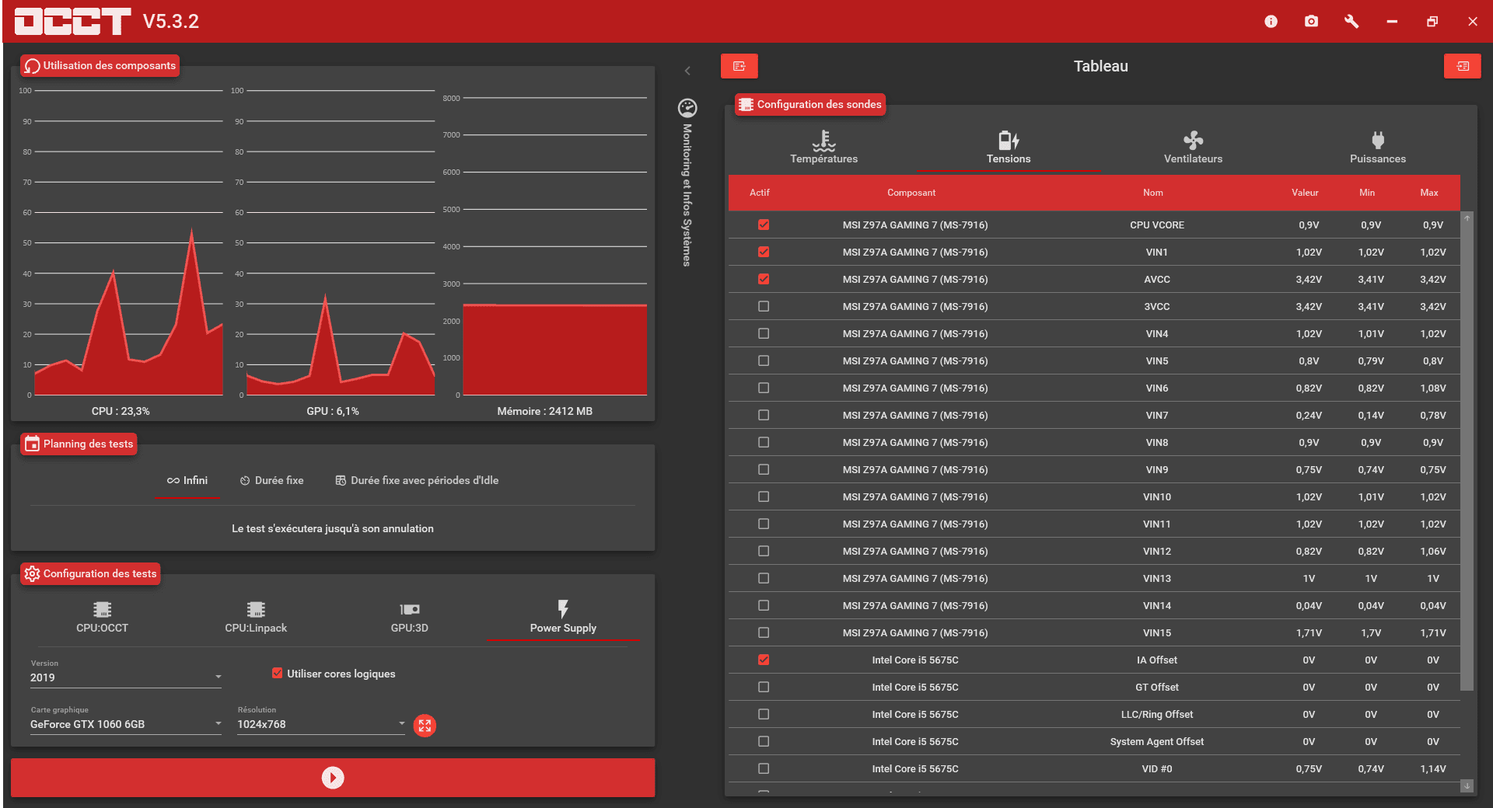Open the Version 2019 dropdown
This screenshot has width=1493, height=808.
[x=126, y=677]
